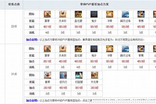Click the 3点 cost under 扫堂腿
Image resolution: width=156 pixels, height=104 pixels.
coord(79,94)
